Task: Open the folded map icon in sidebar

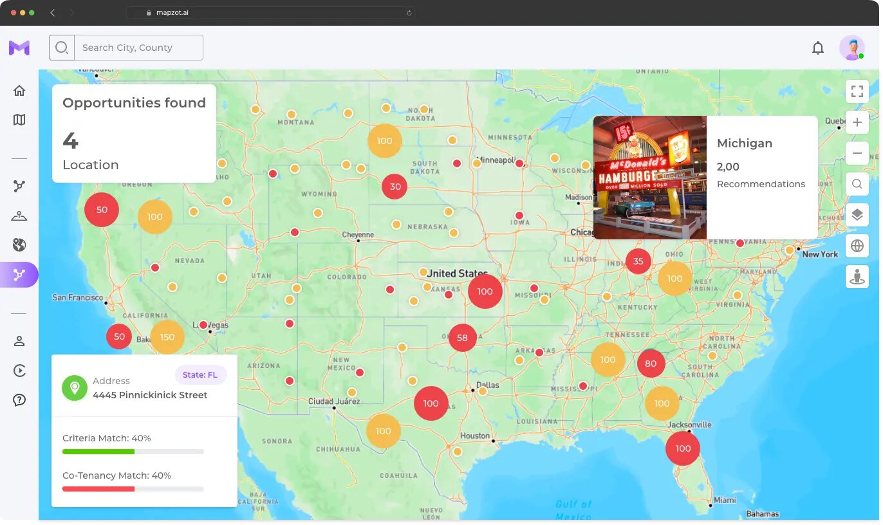Action: tap(19, 120)
